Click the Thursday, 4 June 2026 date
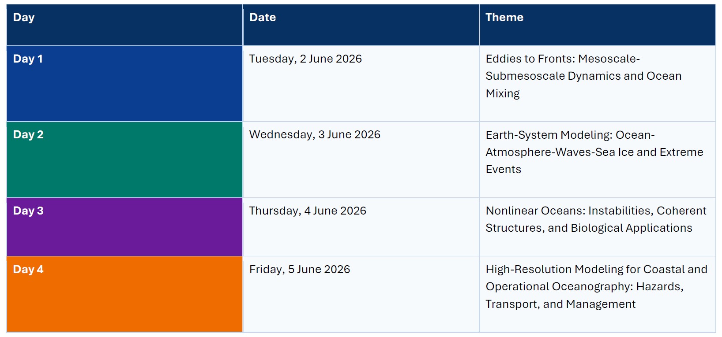This screenshot has height=337, width=722. point(308,211)
